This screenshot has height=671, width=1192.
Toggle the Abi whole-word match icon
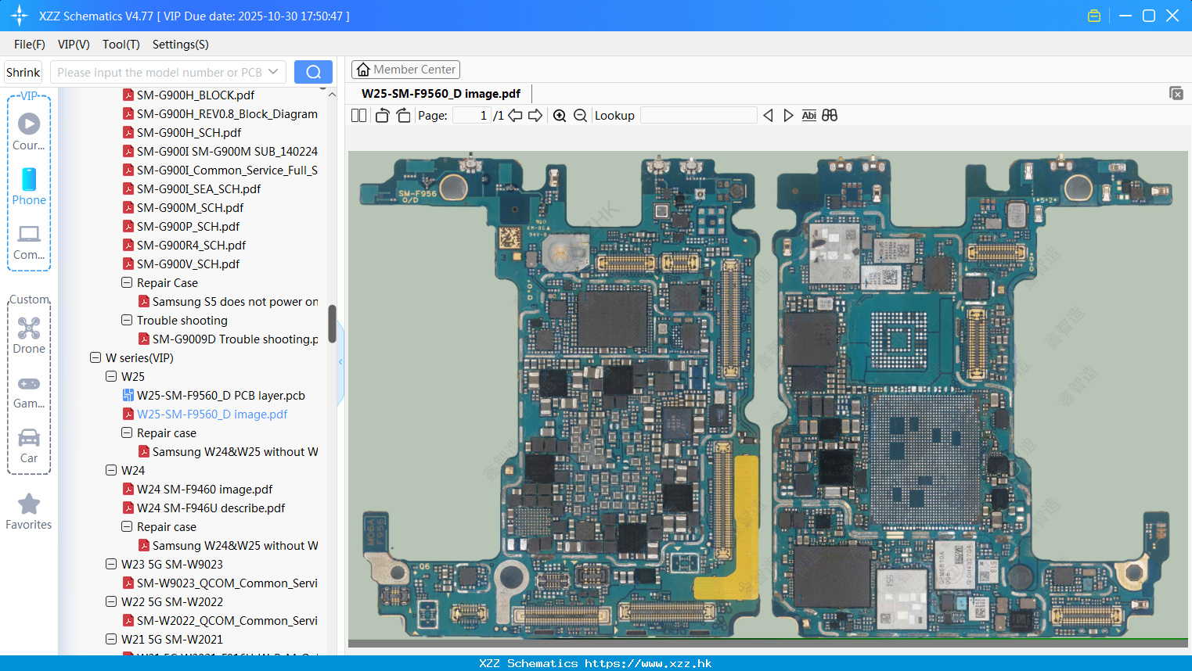tap(808, 115)
